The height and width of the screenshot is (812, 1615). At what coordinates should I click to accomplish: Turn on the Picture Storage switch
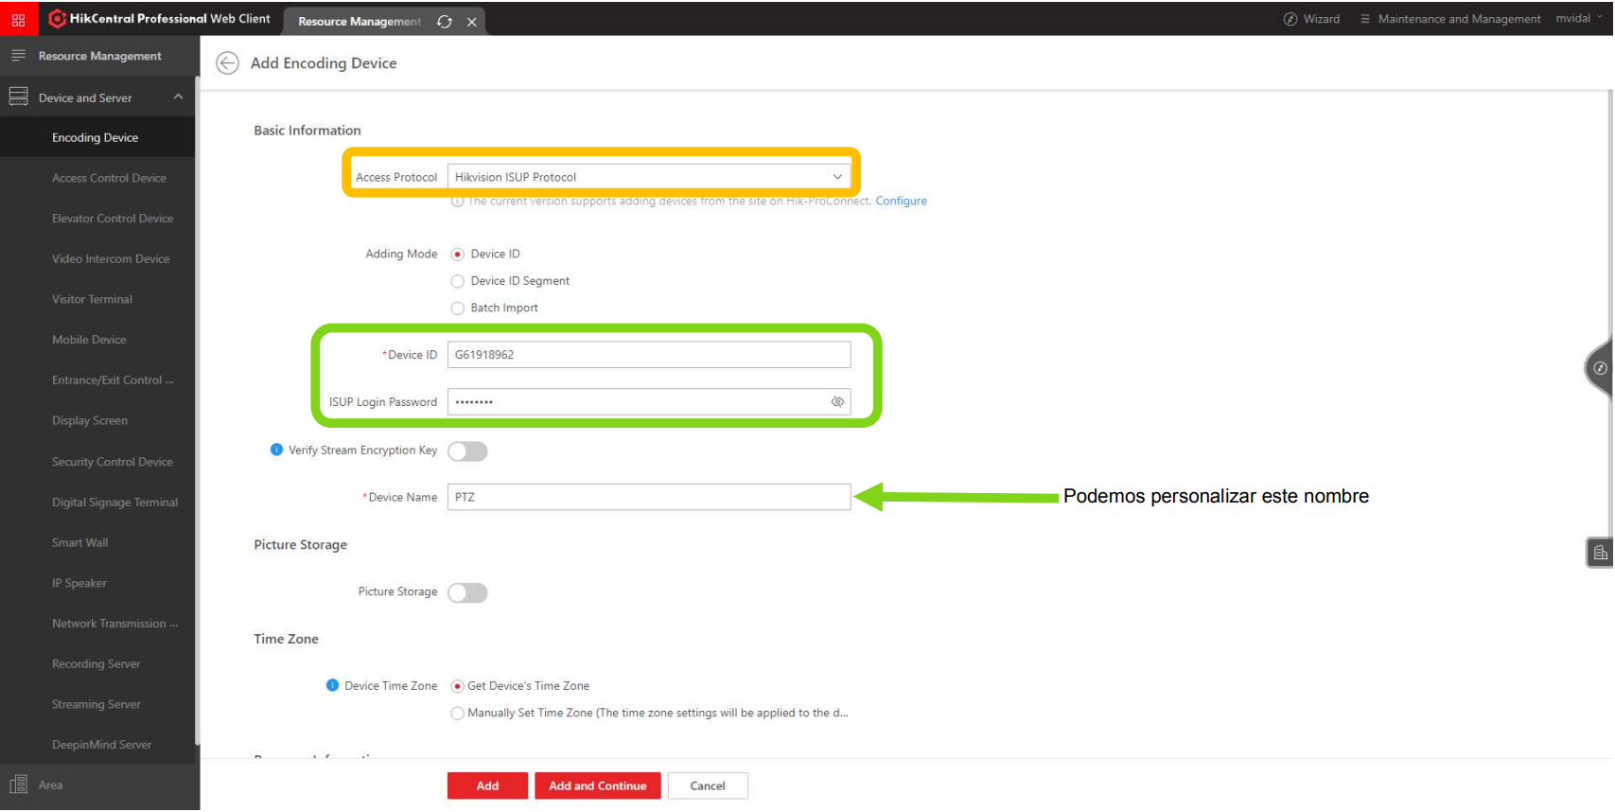click(467, 593)
